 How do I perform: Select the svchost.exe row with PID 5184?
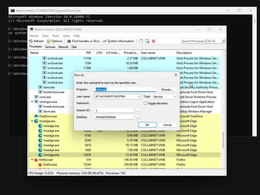[124, 63]
